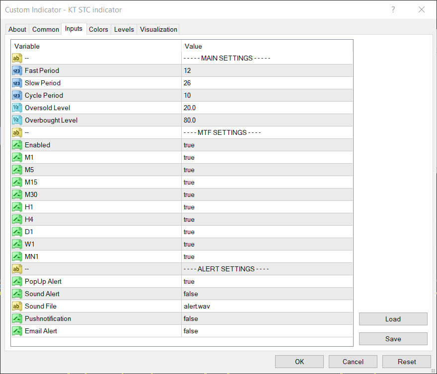Click the boolean icon beside Email Alert
437x374 pixels.
click(x=17, y=331)
